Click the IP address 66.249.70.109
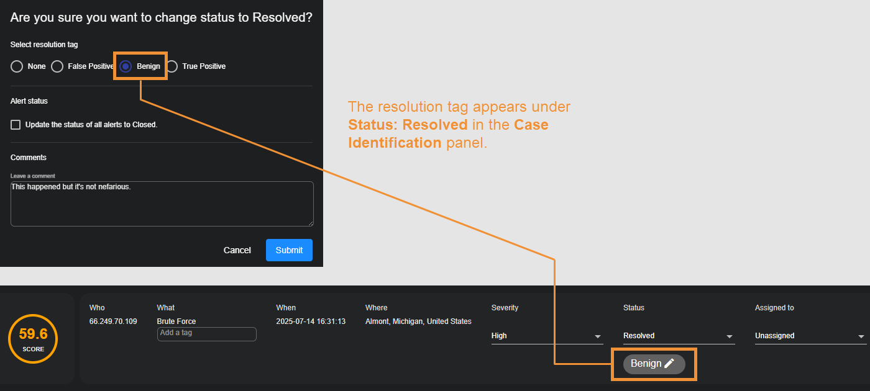Viewport: 870px width, 391px height. tap(113, 321)
